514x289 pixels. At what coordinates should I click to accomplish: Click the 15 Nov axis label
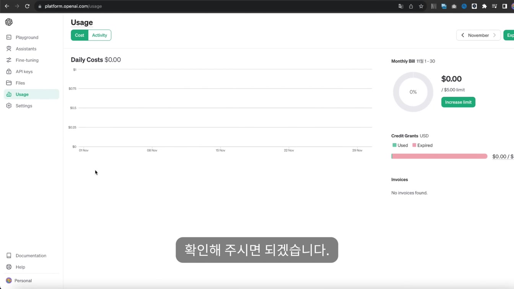point(220,151)
